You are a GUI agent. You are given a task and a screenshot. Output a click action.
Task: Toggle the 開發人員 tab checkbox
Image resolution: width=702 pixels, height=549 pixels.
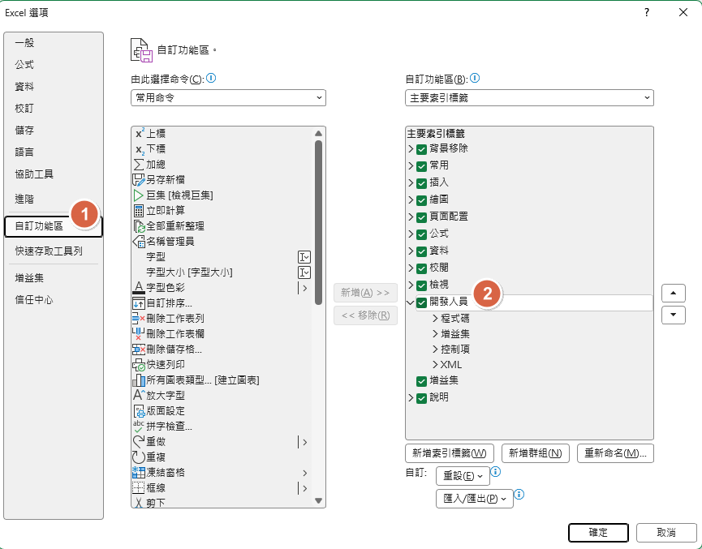coord(421,303)
